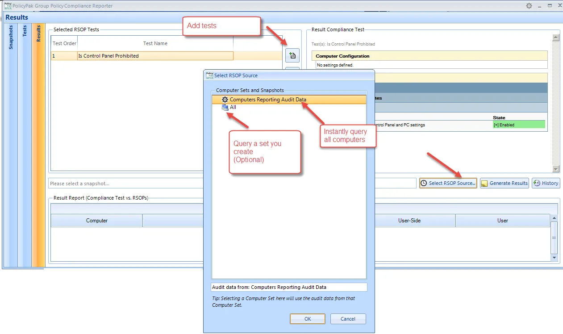Click the Audit data from field

point(289,287)
